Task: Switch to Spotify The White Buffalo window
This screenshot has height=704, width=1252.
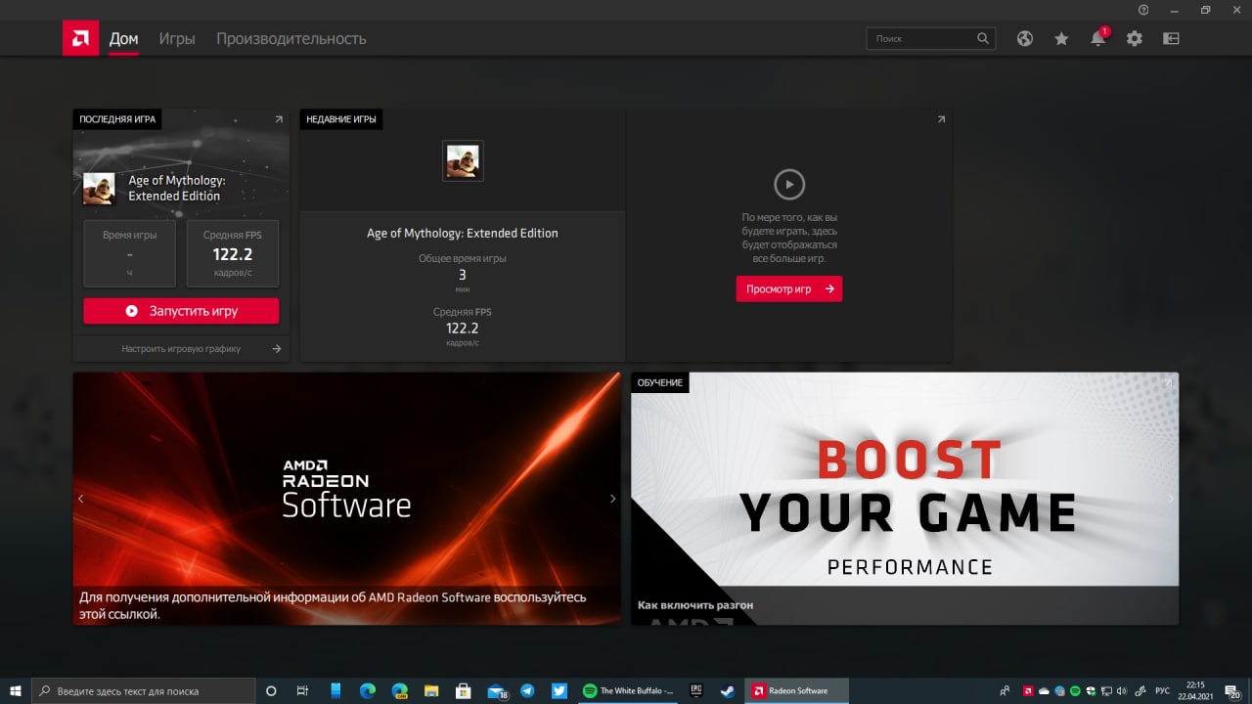Action: tap(628, 690)
